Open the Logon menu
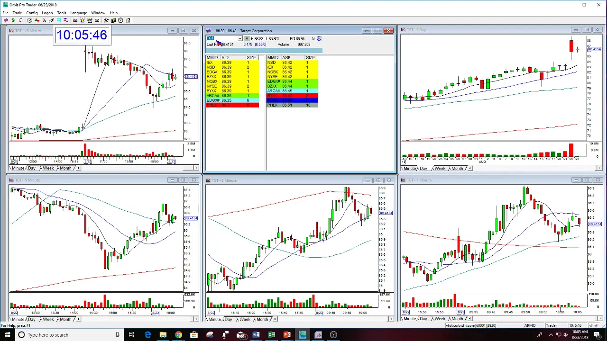Image resolution: width=607 pixels, height=341 pixels. pyautogui.click(x=47, y=13)
